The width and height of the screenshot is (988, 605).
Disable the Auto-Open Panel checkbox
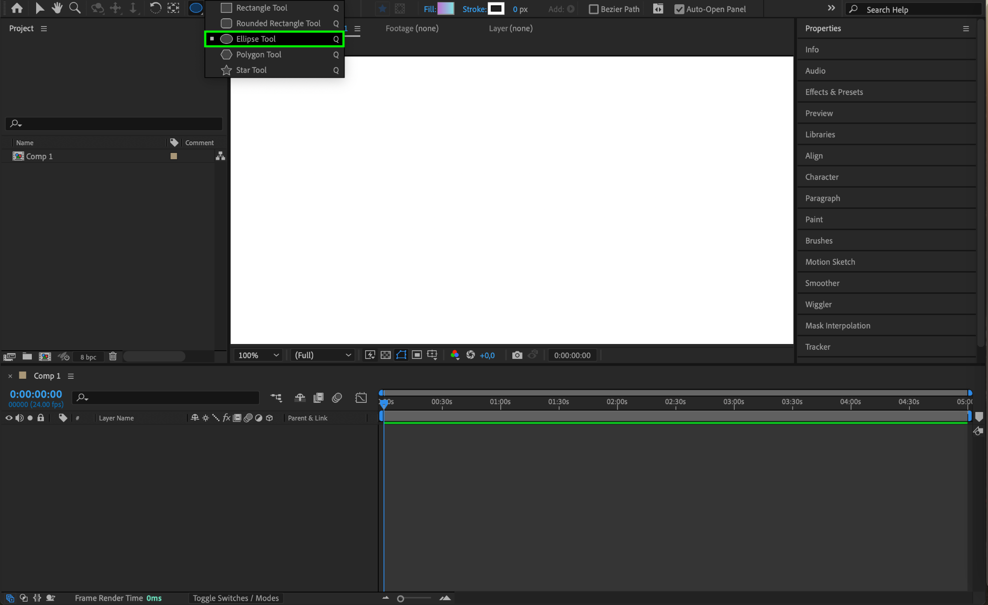tap(679, 9)
